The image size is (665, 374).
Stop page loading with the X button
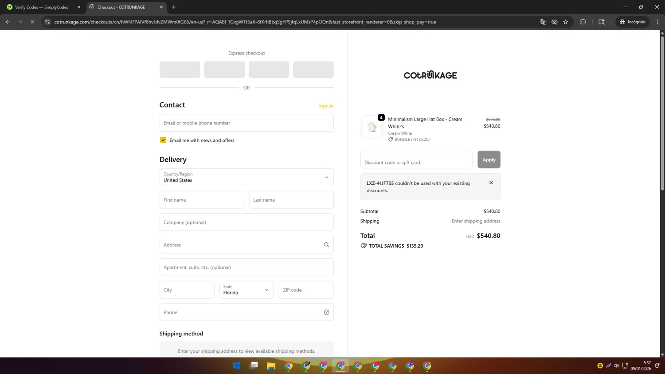32,22
